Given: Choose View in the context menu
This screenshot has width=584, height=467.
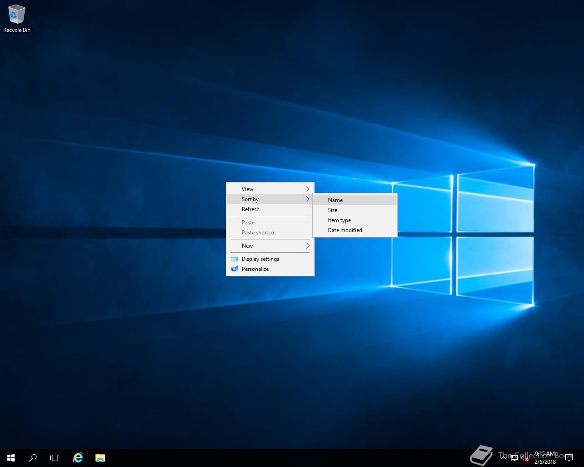Looking at the screenshot, I should click(x=270, y=189).
